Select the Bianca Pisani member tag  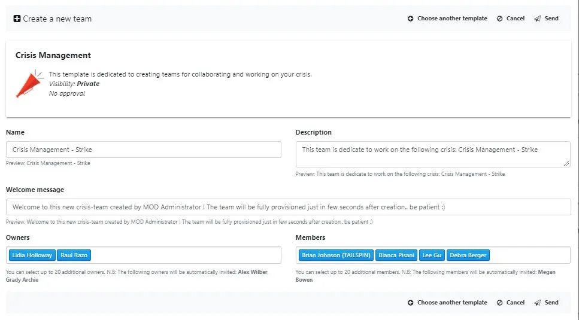coord(396,255)
